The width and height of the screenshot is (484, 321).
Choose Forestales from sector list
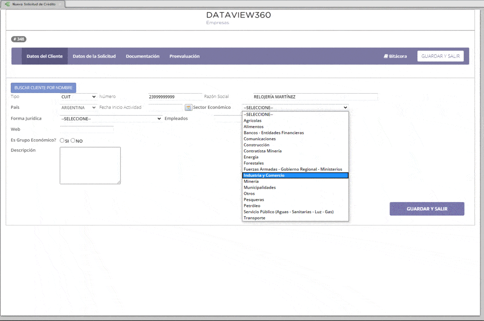coord(295,163)
